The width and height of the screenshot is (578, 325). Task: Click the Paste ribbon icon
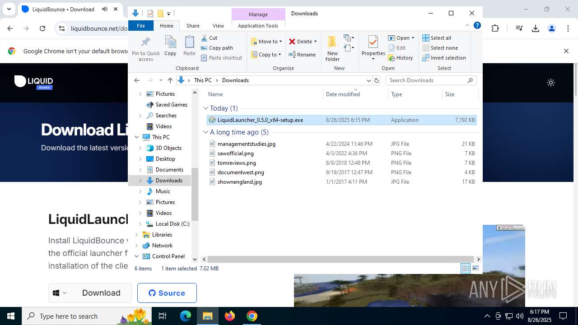pyautogui.click(x=189, y=46)
